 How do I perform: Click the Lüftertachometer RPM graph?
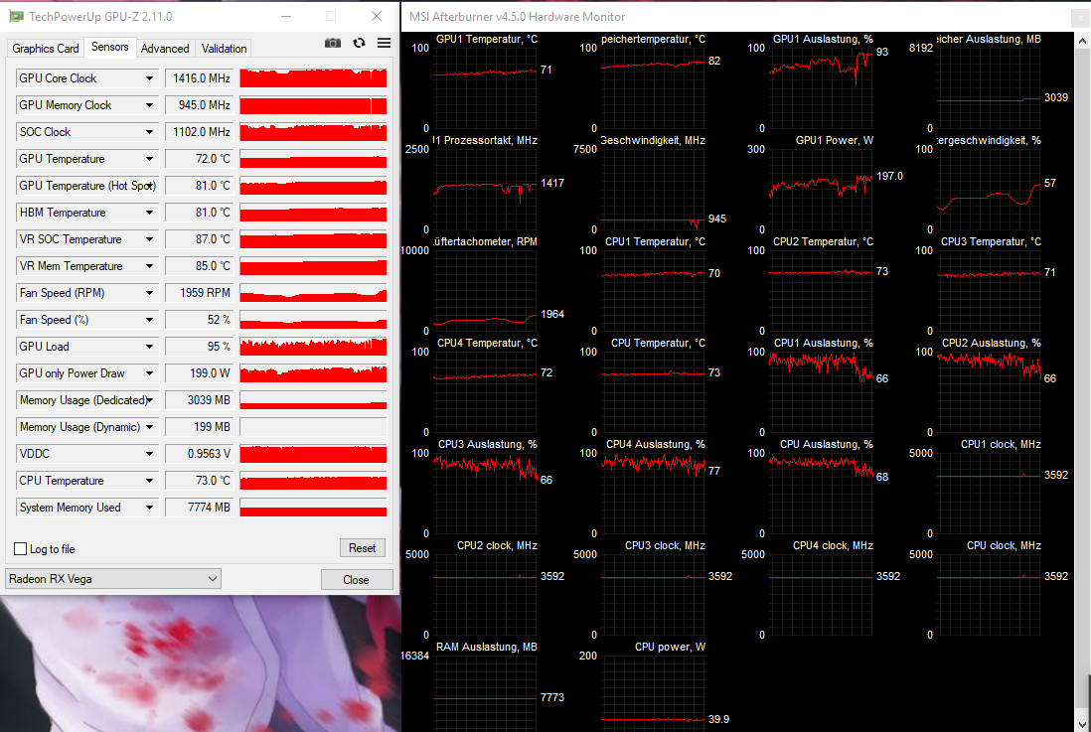[485, 290]
